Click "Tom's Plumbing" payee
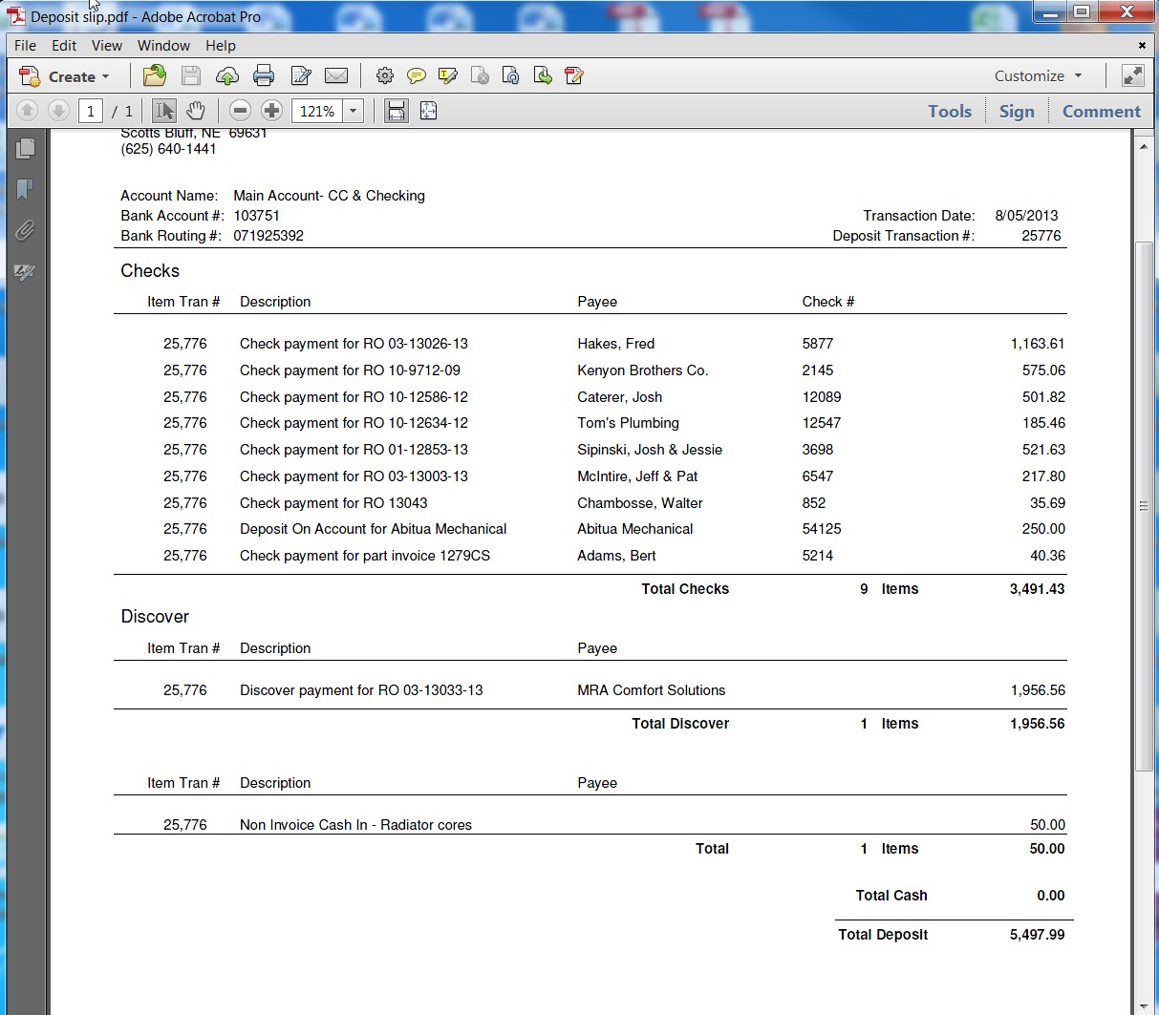1159x1015 pixels. tap(628, 423)
